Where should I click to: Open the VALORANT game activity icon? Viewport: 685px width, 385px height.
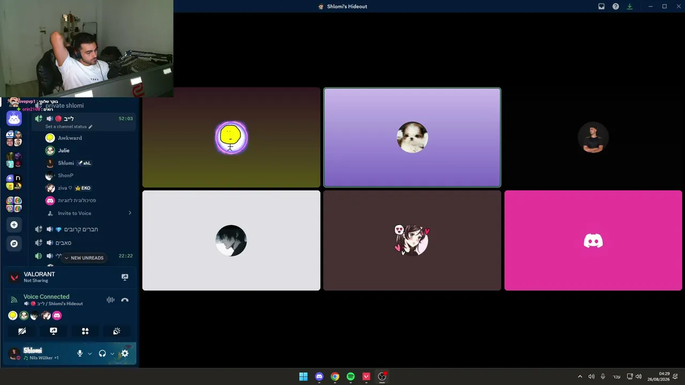pyautogui.click(x=14, y=277)
